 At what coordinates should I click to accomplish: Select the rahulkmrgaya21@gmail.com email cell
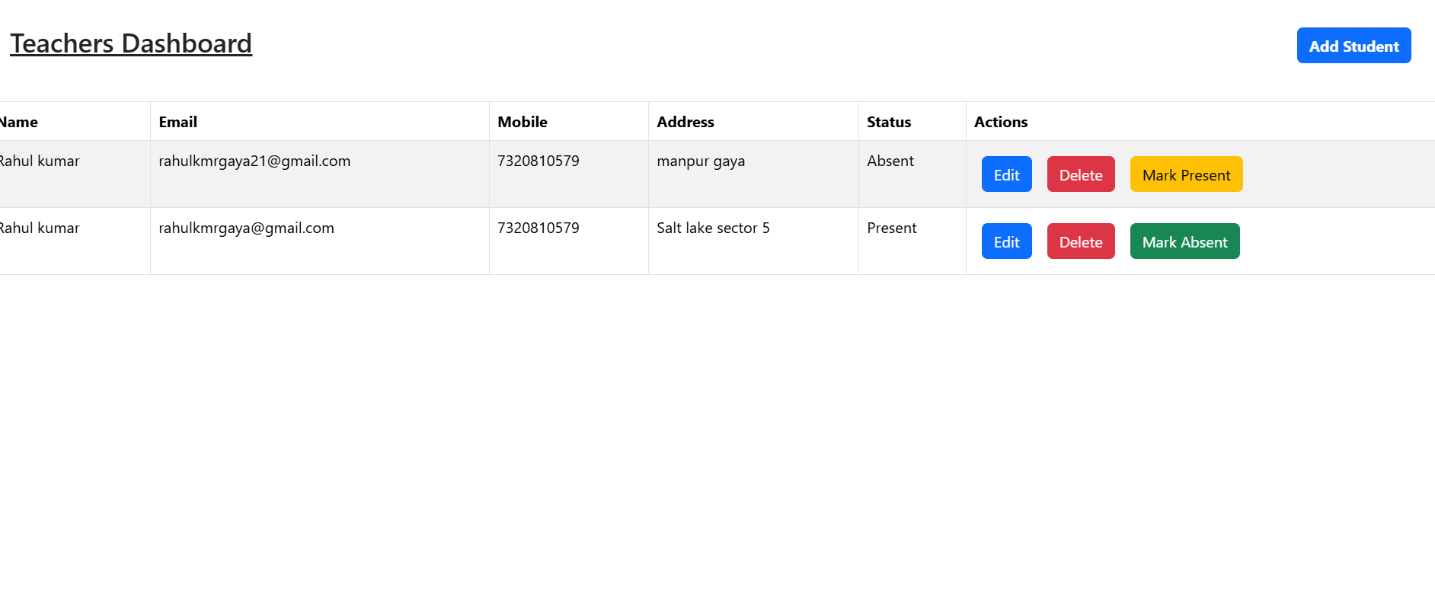pos(254,161)
